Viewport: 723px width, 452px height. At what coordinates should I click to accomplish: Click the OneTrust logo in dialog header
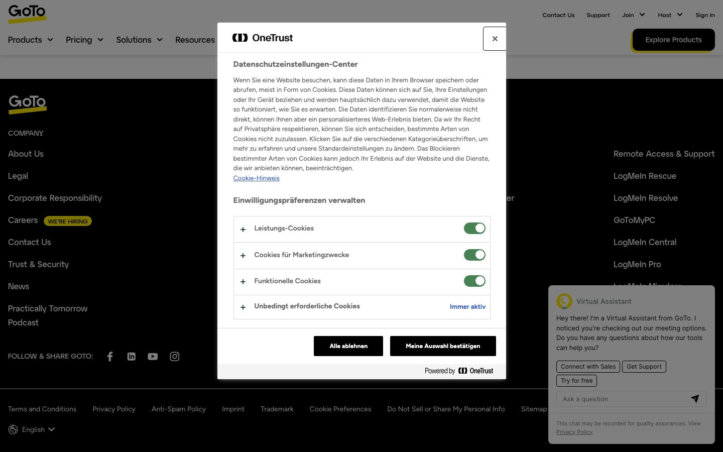pos(263,38)
